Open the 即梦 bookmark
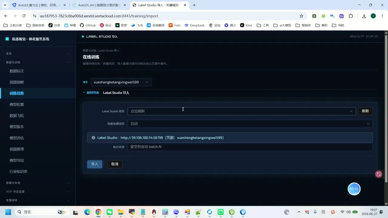Screen dimensions: 388x218 click(121, 25)
